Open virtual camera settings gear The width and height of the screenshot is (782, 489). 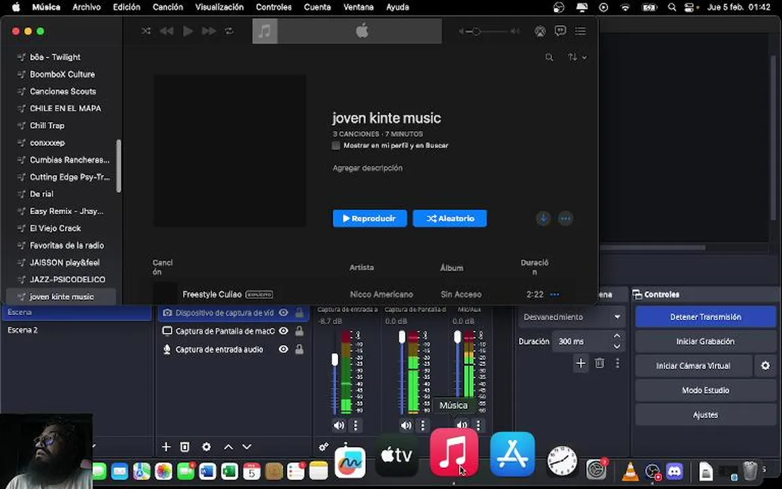766,366
